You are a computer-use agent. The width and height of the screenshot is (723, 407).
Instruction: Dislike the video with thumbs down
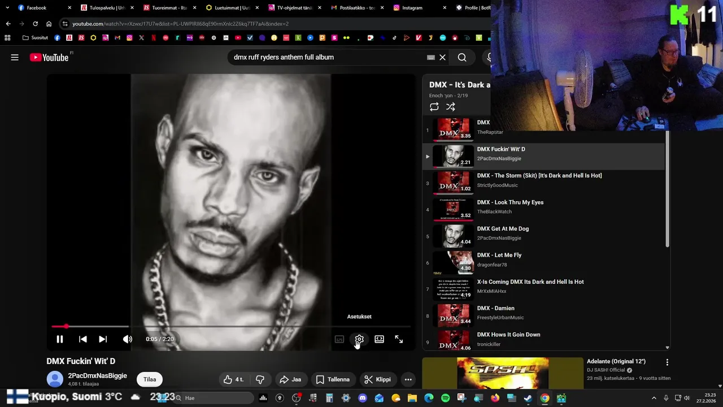pyautogui.click(x=260, y=379)
